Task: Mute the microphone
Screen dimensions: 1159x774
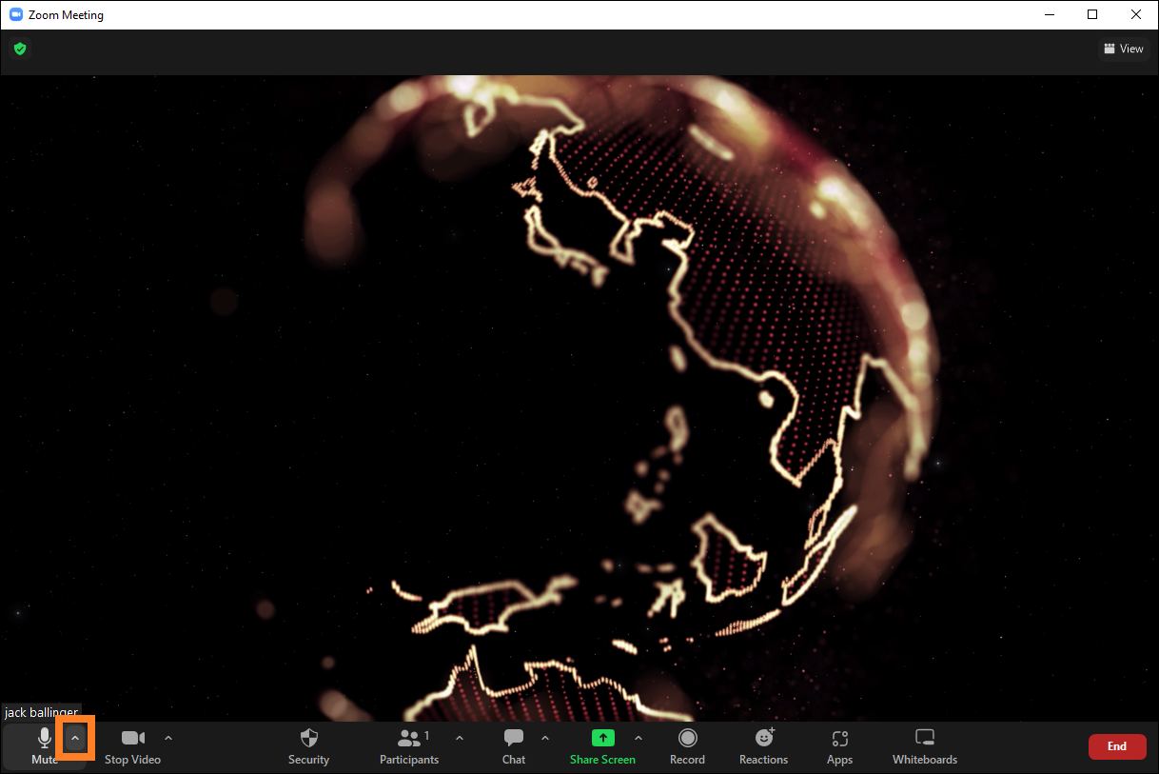Action: click(x=44, y=746)
